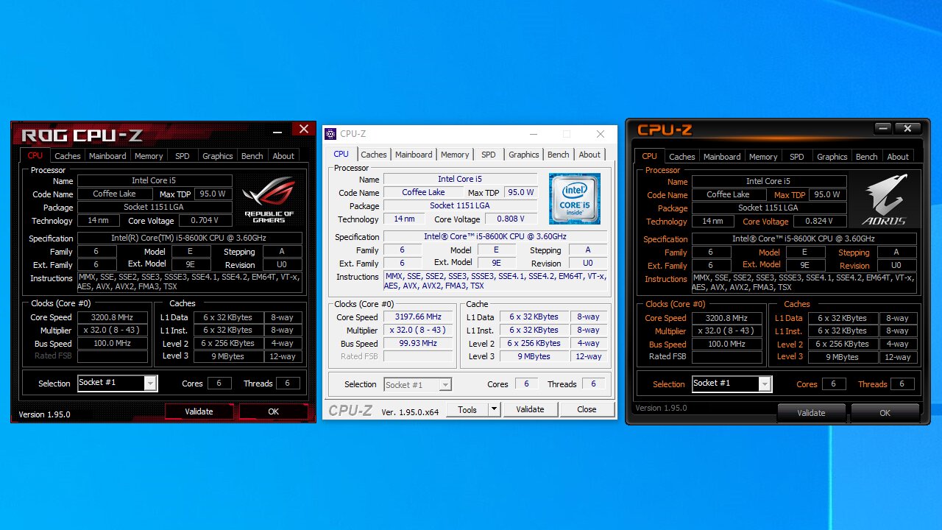Click OK button in AORUS CPU-Z
942x530 pixels.
[x=885, y=413]
